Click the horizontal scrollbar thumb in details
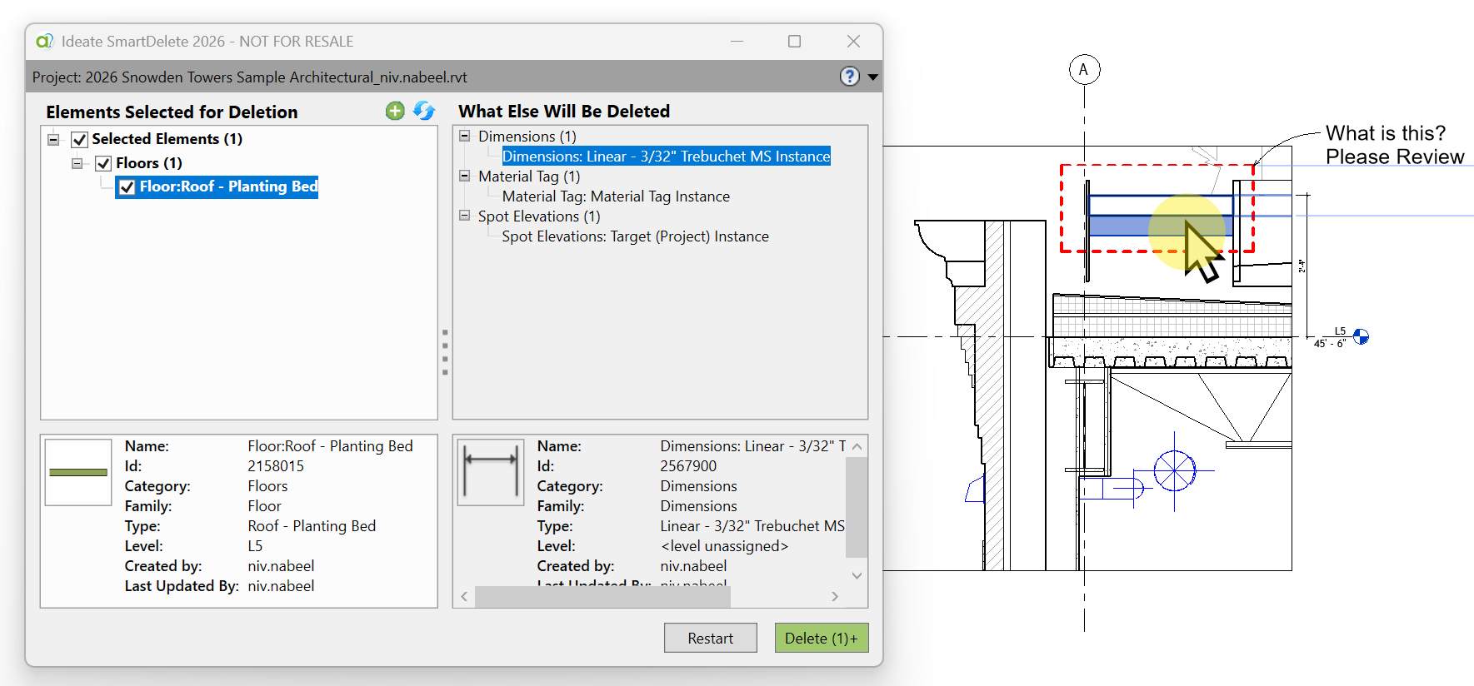This screenshot has height=686, width=1474. (602, 597)
